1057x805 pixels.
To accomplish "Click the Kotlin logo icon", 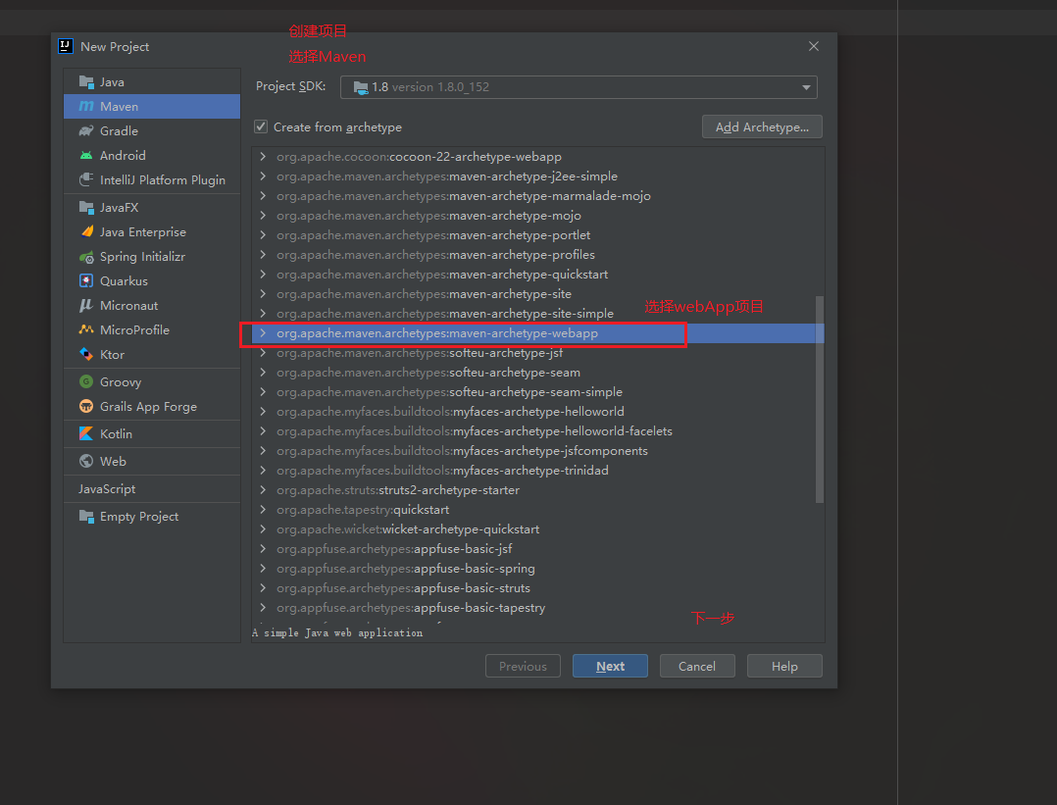I will point(86,433).
